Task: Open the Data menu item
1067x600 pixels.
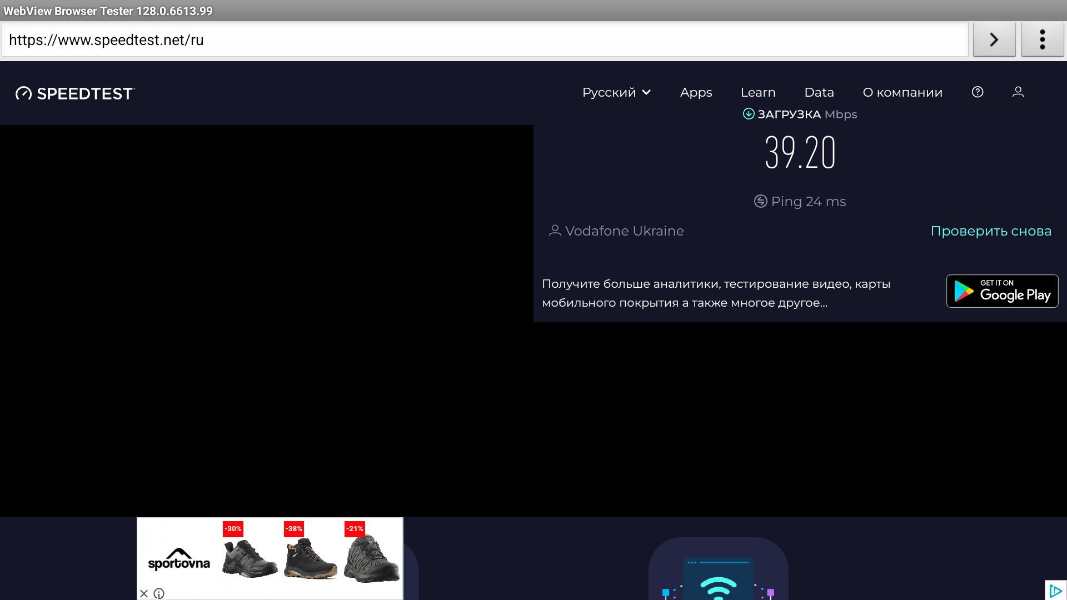Action: [x=819, y=92]
